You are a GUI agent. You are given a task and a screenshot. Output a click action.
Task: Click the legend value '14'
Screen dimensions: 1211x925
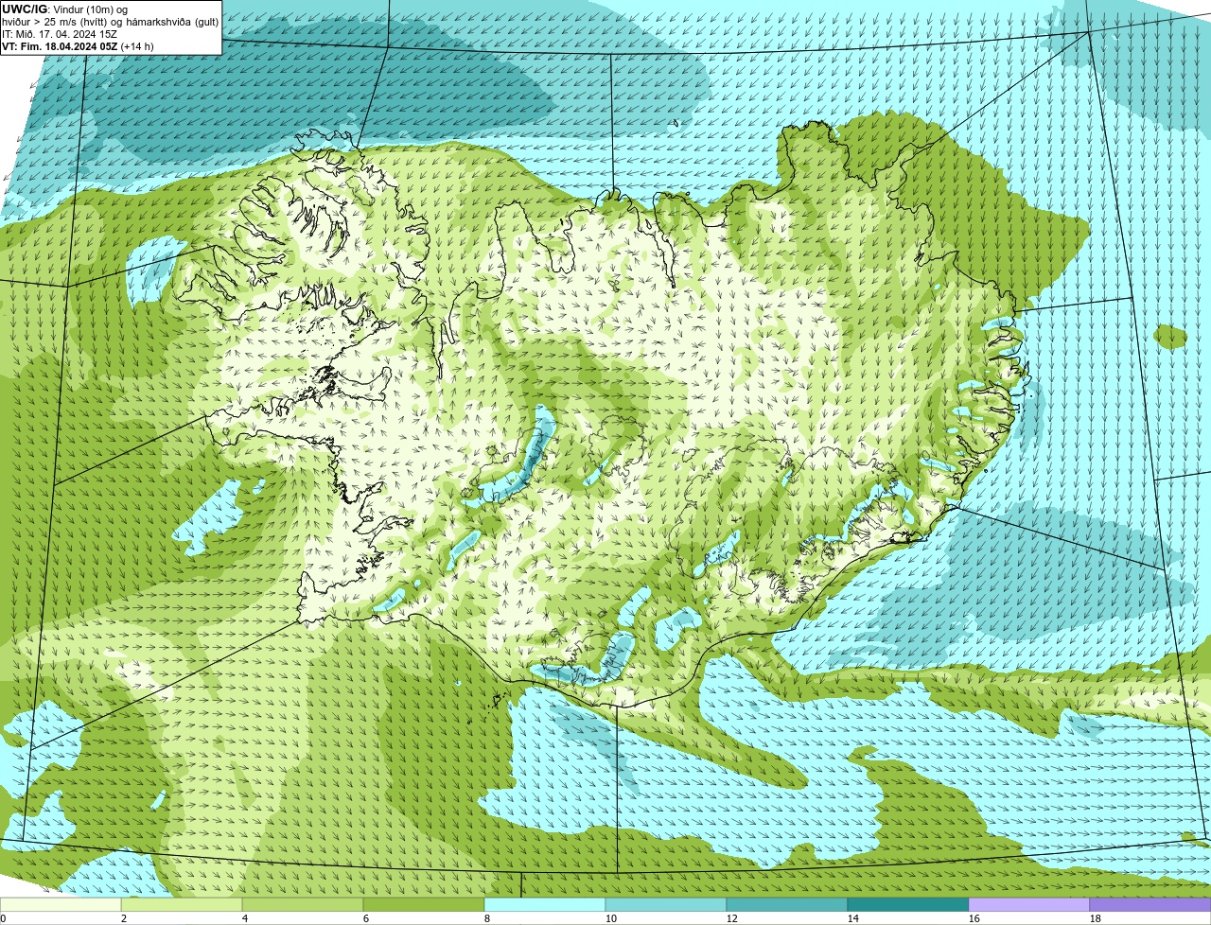pyautogui.click(x=853, y=918)
